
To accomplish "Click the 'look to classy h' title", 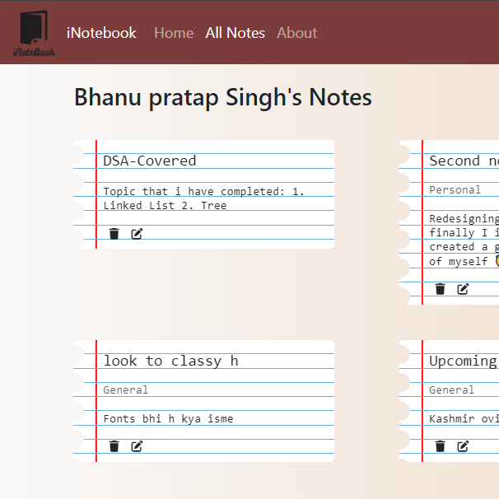I will [x=170, y=361].
